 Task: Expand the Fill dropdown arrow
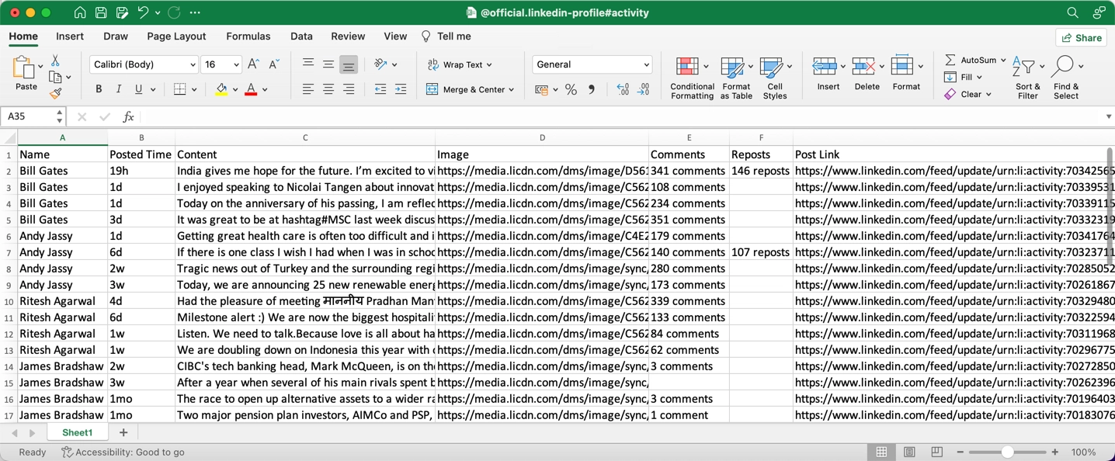979,78
